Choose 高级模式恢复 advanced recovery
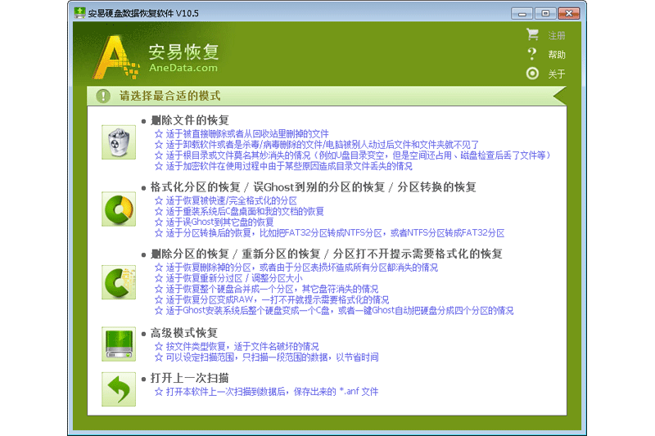 (184, 333)
